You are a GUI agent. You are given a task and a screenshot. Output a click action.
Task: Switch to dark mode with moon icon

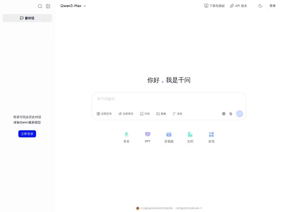coord(260,6)
